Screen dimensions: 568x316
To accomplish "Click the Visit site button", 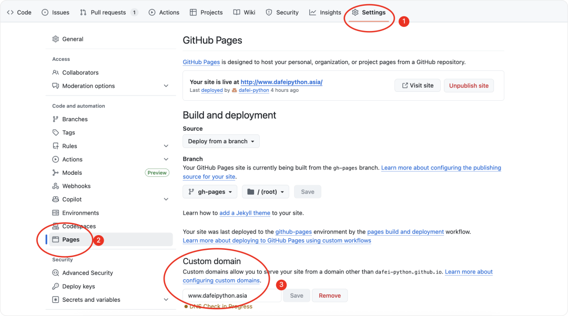I will [x=417, y=86].
